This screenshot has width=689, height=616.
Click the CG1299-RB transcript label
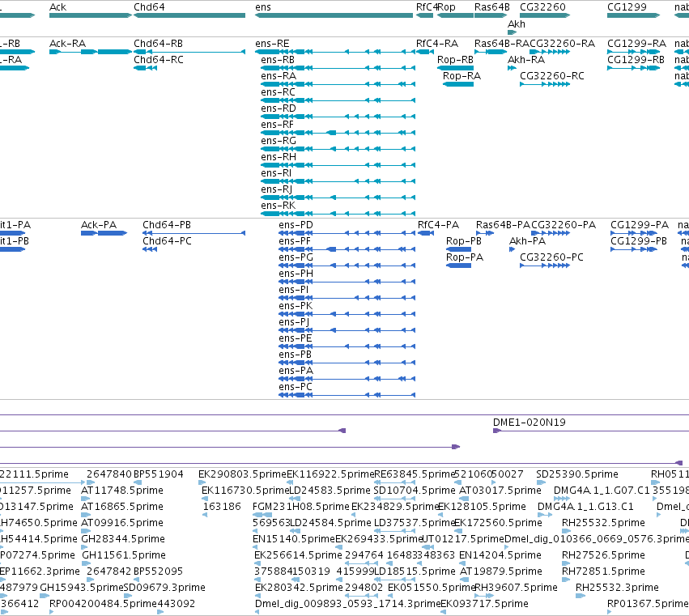pyautogui.click(x=636, y=60)
